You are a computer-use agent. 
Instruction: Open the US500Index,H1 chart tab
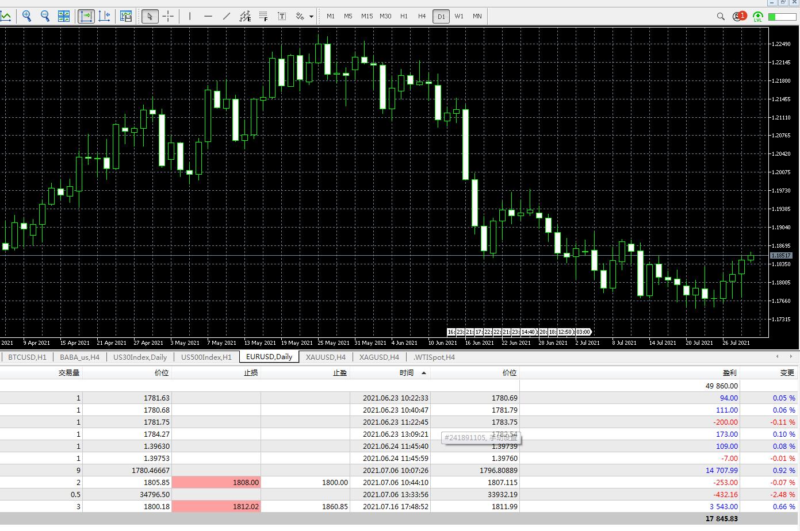pyautogui.click(x=206, y=357)
